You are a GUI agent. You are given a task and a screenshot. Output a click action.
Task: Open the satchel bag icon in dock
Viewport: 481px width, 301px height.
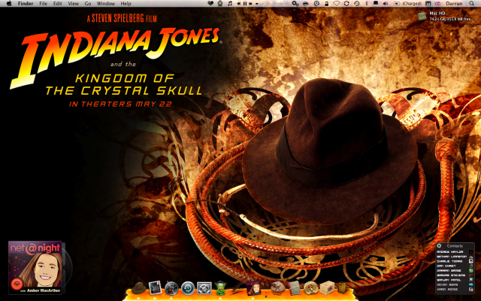(278, 288)
